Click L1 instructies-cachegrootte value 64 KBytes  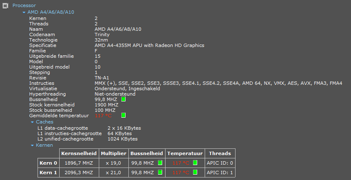tap(120, 133)
